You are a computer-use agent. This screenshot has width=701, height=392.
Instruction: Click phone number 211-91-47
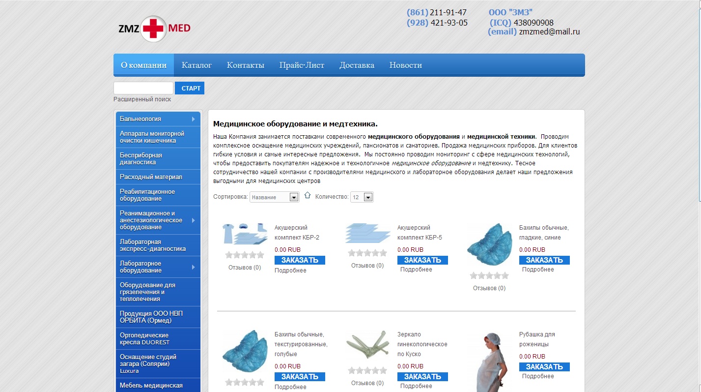448,12
